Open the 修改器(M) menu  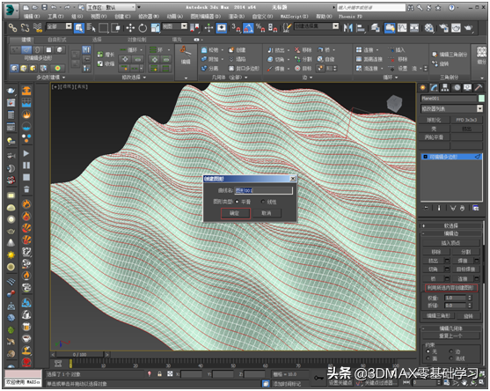(x=149, y=16)
